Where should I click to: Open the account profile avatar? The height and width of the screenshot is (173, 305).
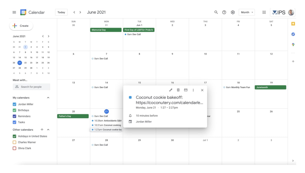click(291, 12)
